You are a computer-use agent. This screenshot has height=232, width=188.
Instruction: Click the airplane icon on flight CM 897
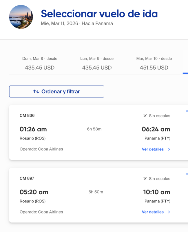click(x=145, y=179)
